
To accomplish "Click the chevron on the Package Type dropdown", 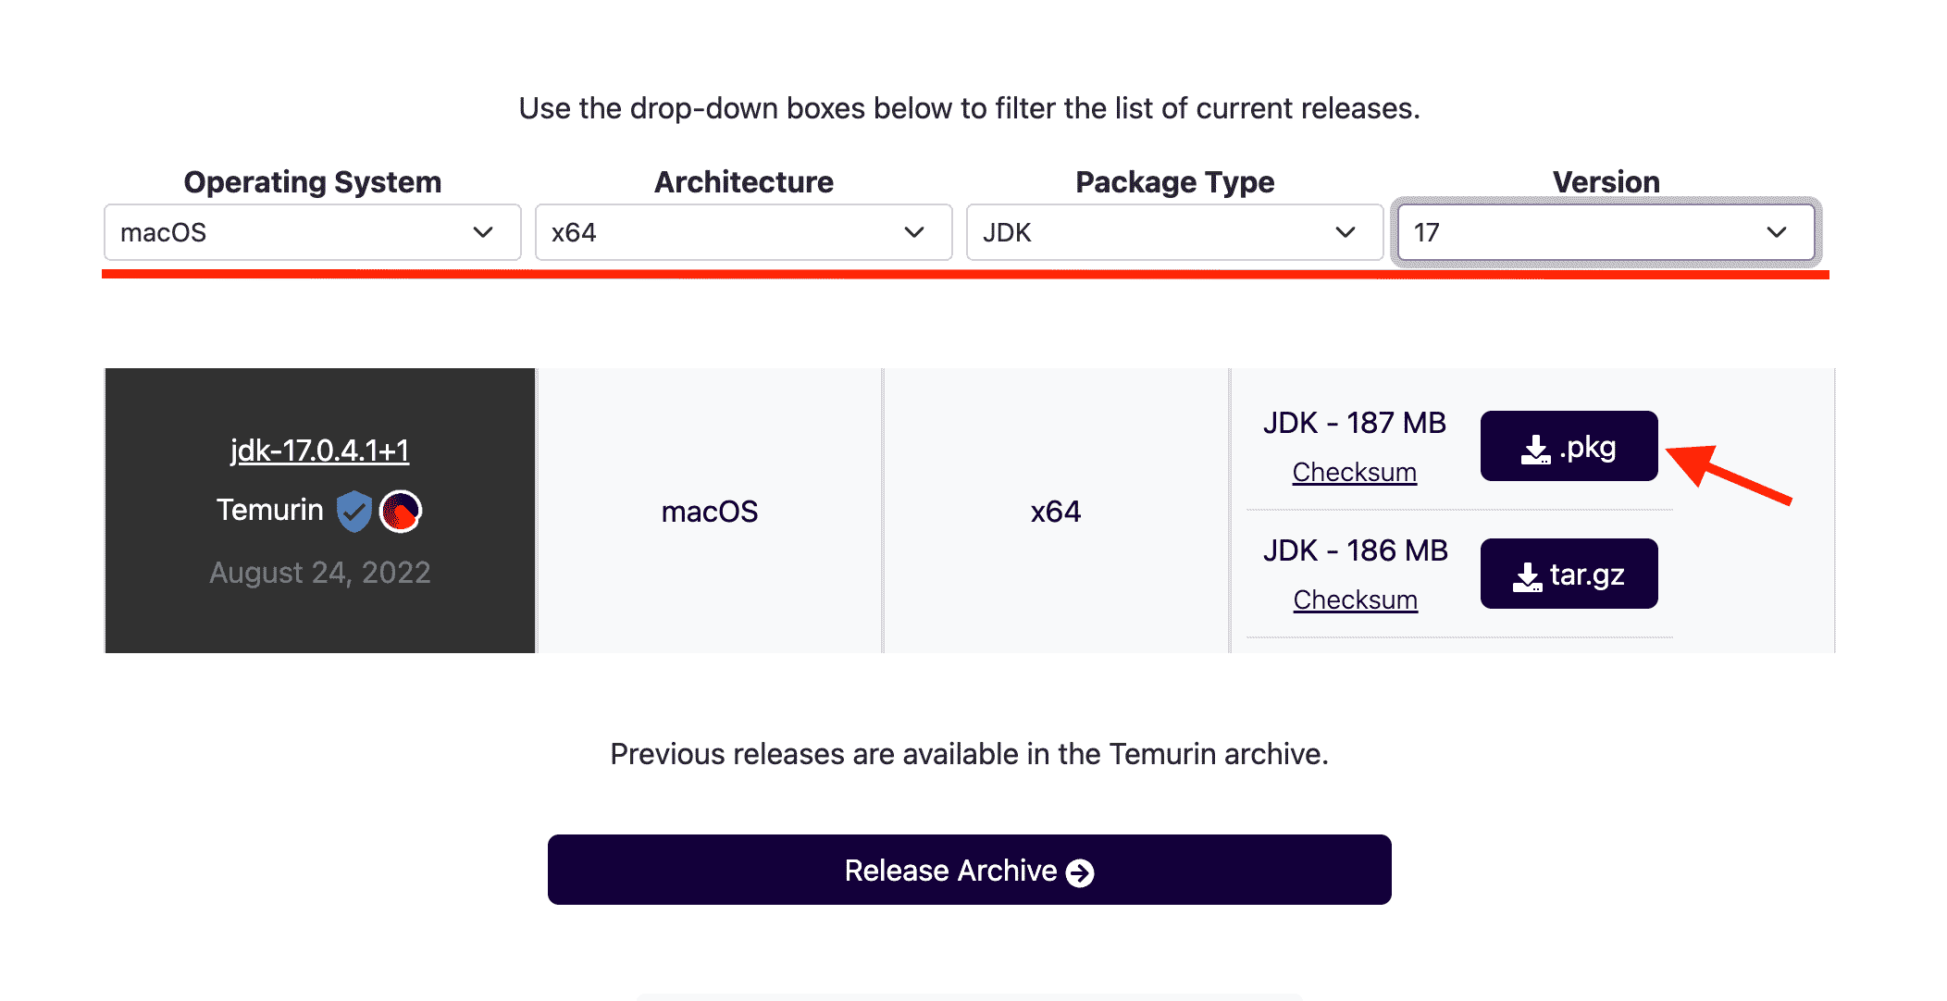I will pos(1345,232).
